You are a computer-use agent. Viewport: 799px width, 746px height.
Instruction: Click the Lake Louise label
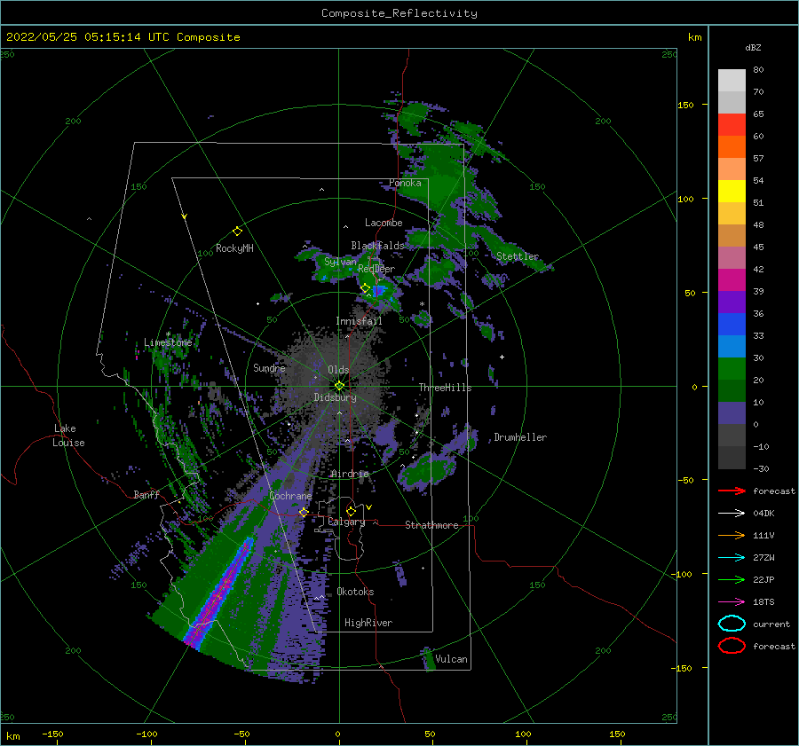[68, 436]
